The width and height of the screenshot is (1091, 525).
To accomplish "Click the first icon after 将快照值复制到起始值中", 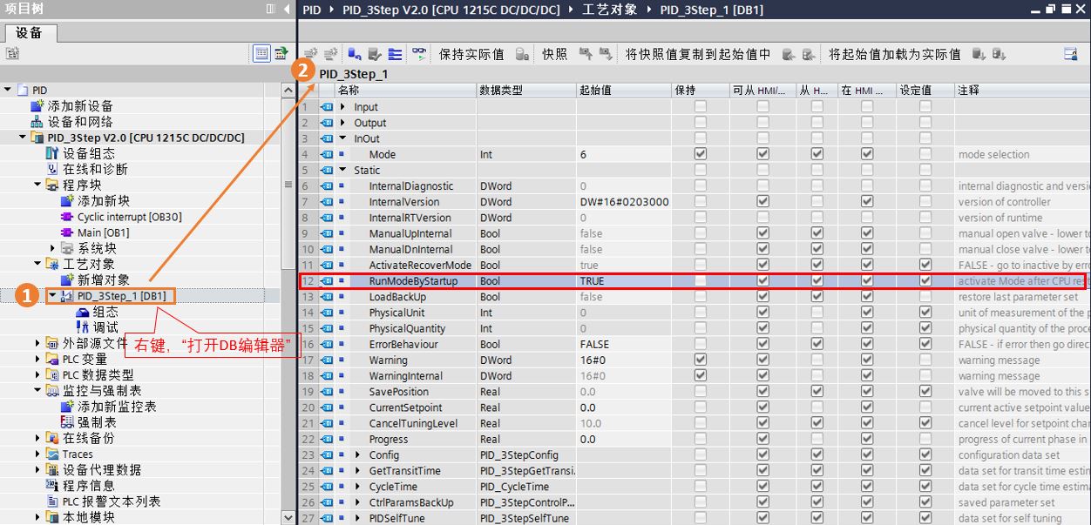I will pos(788,54).
